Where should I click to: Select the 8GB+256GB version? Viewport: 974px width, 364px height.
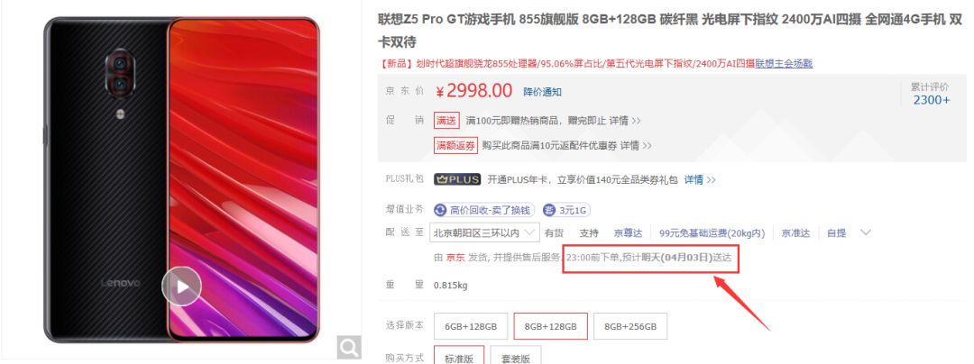[x=630, y=326]
